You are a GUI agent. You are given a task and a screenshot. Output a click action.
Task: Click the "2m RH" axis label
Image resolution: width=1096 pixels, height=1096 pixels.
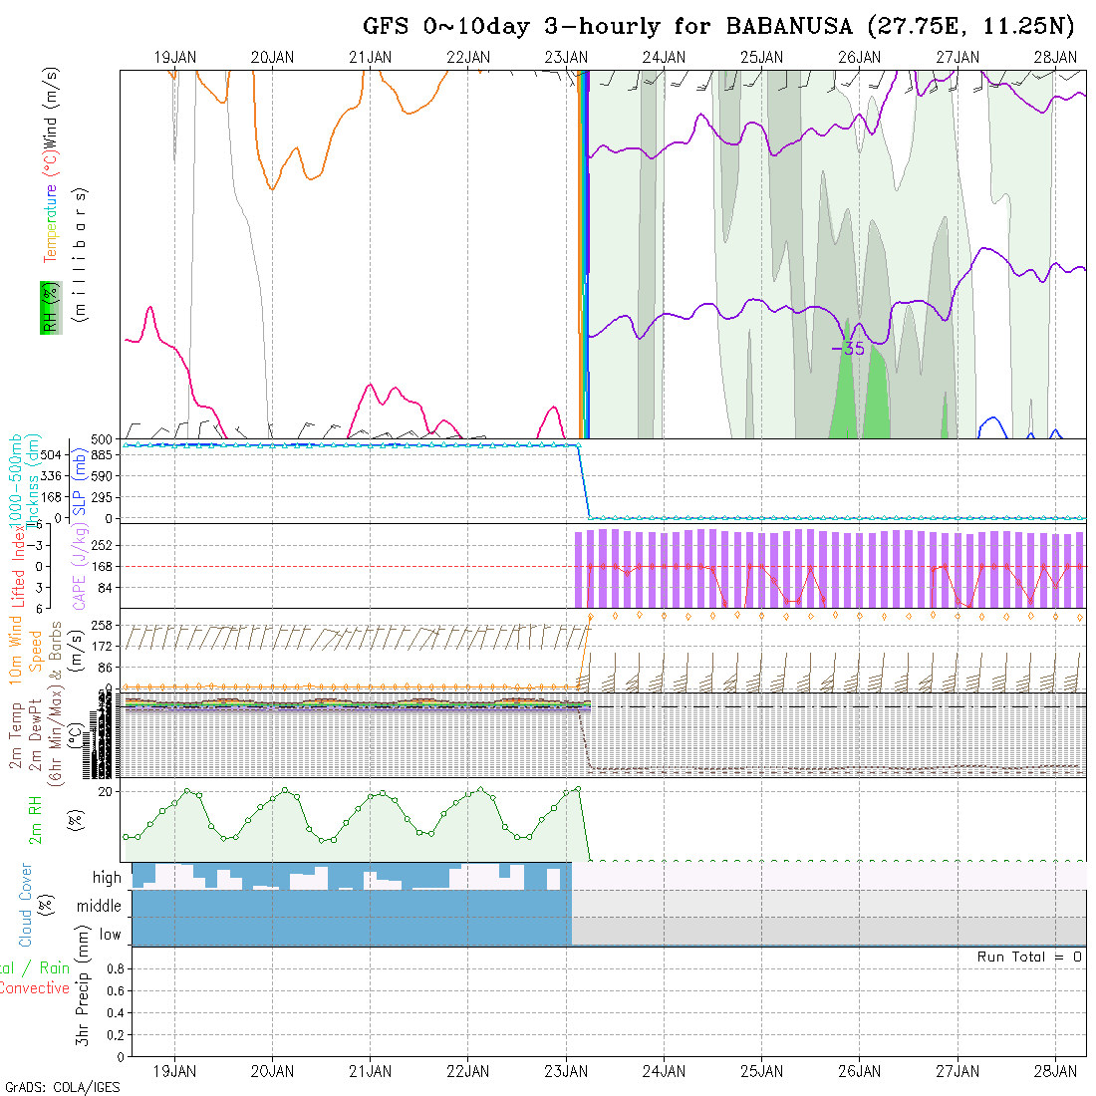(36, 819)
